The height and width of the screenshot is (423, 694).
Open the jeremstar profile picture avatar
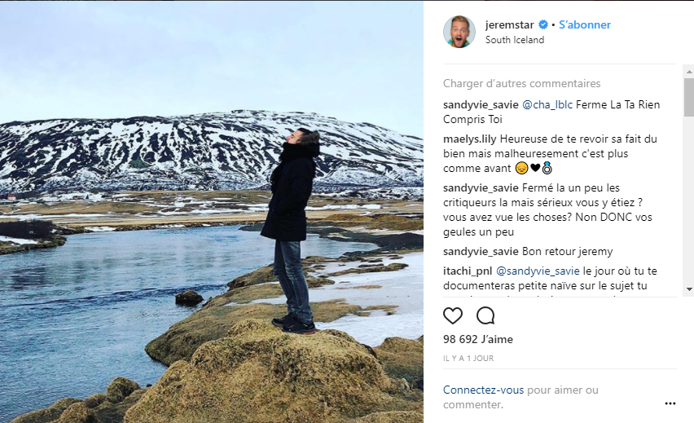click(x=459, y=32)
